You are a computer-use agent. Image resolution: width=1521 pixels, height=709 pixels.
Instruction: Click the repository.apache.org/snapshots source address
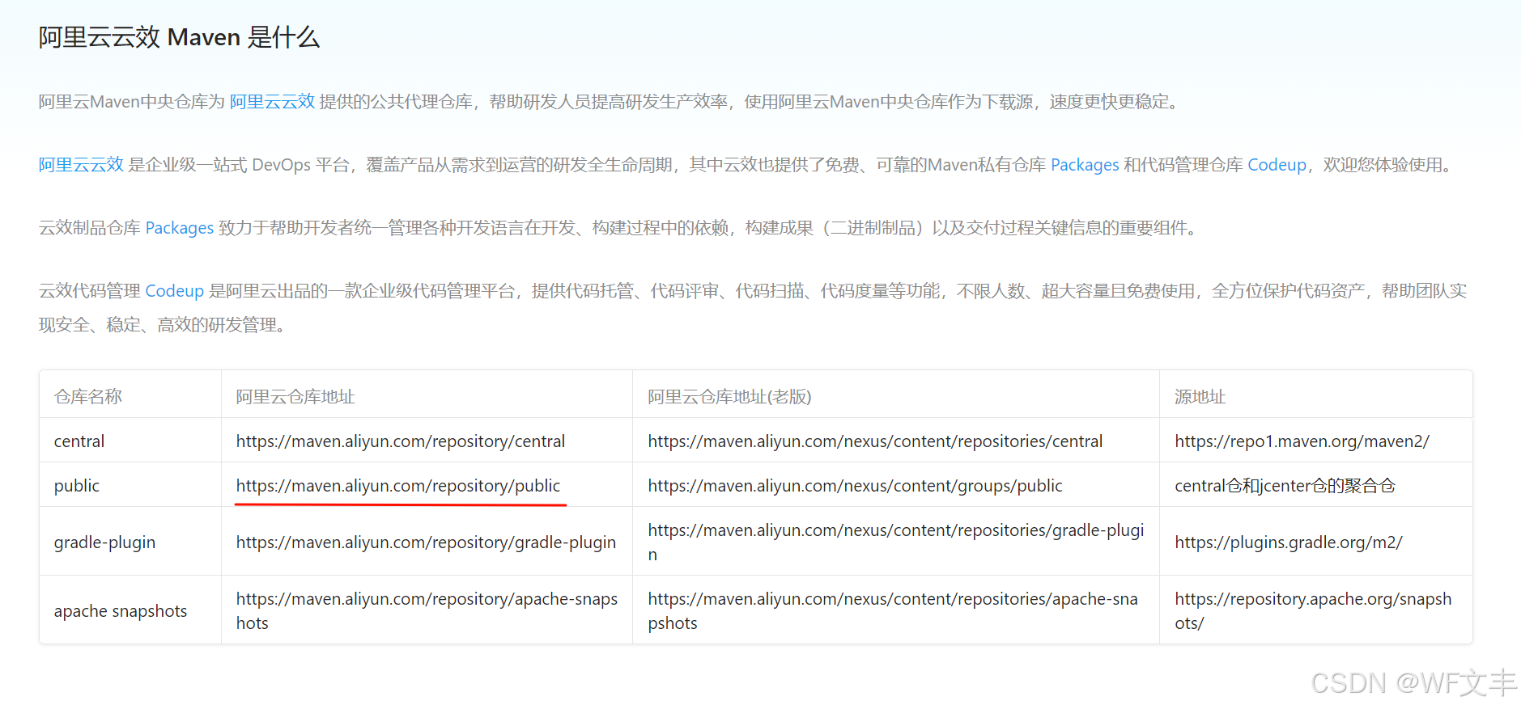click(x=1313, y=611)
